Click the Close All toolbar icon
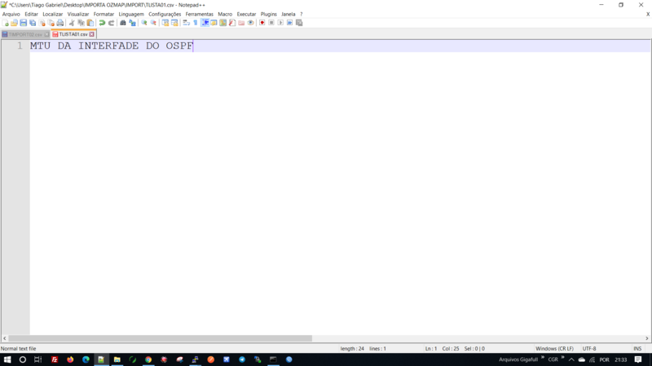The image size is (652, 366). pyautogui.click(x=51, y=23)
